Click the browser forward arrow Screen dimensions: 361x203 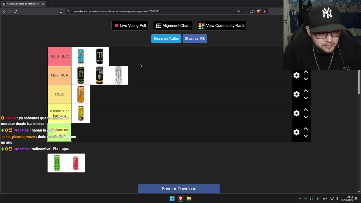[10, 11]
